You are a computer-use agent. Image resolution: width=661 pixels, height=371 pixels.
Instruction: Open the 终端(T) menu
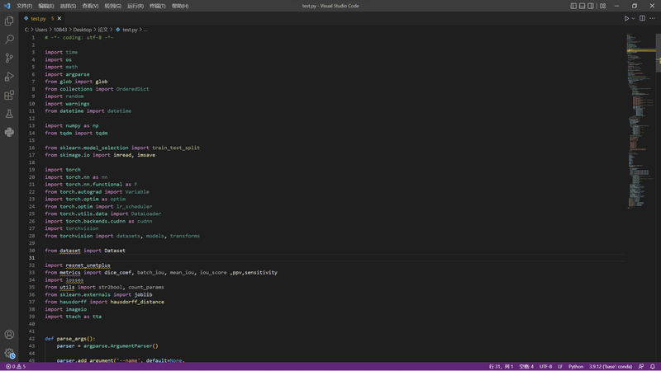(157, 6)
